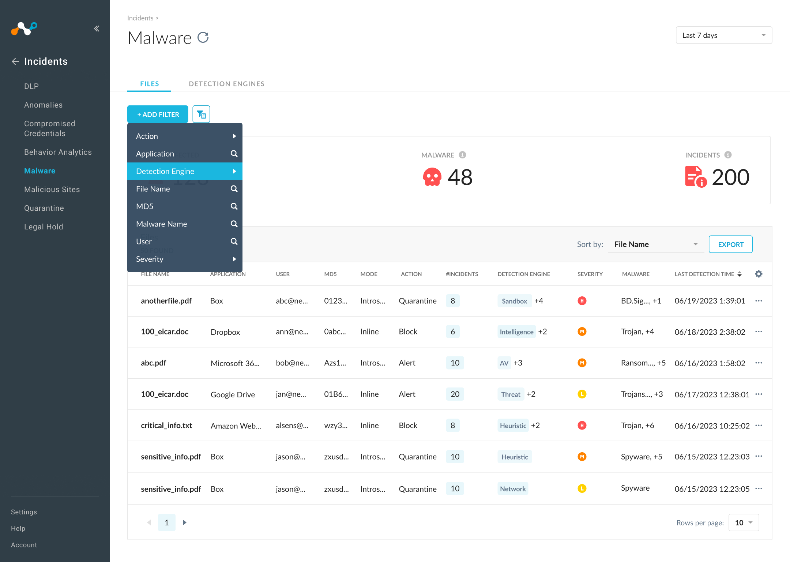Image resolution: width=790 pixels, height=562 pixels.
Task: Click the info icon next to MALWARE count
Action: [x=462, y=155]
